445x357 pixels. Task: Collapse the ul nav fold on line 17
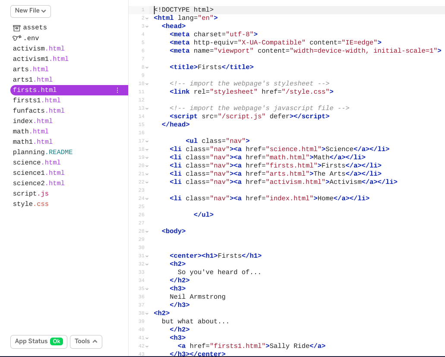click(147, 141)
